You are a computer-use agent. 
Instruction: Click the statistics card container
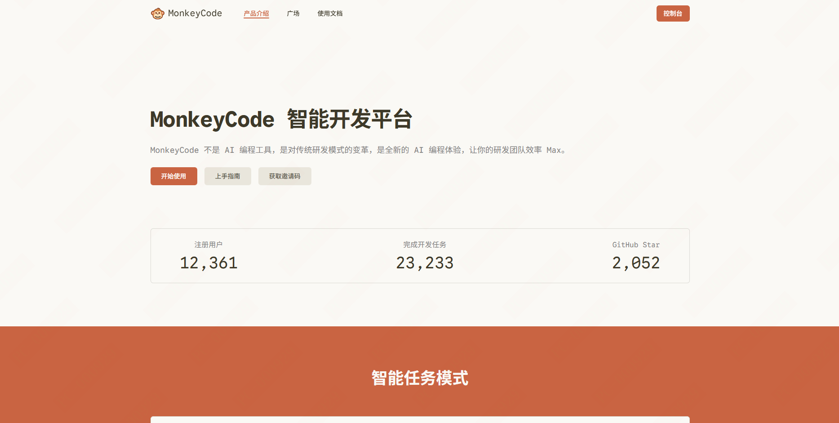420,255
